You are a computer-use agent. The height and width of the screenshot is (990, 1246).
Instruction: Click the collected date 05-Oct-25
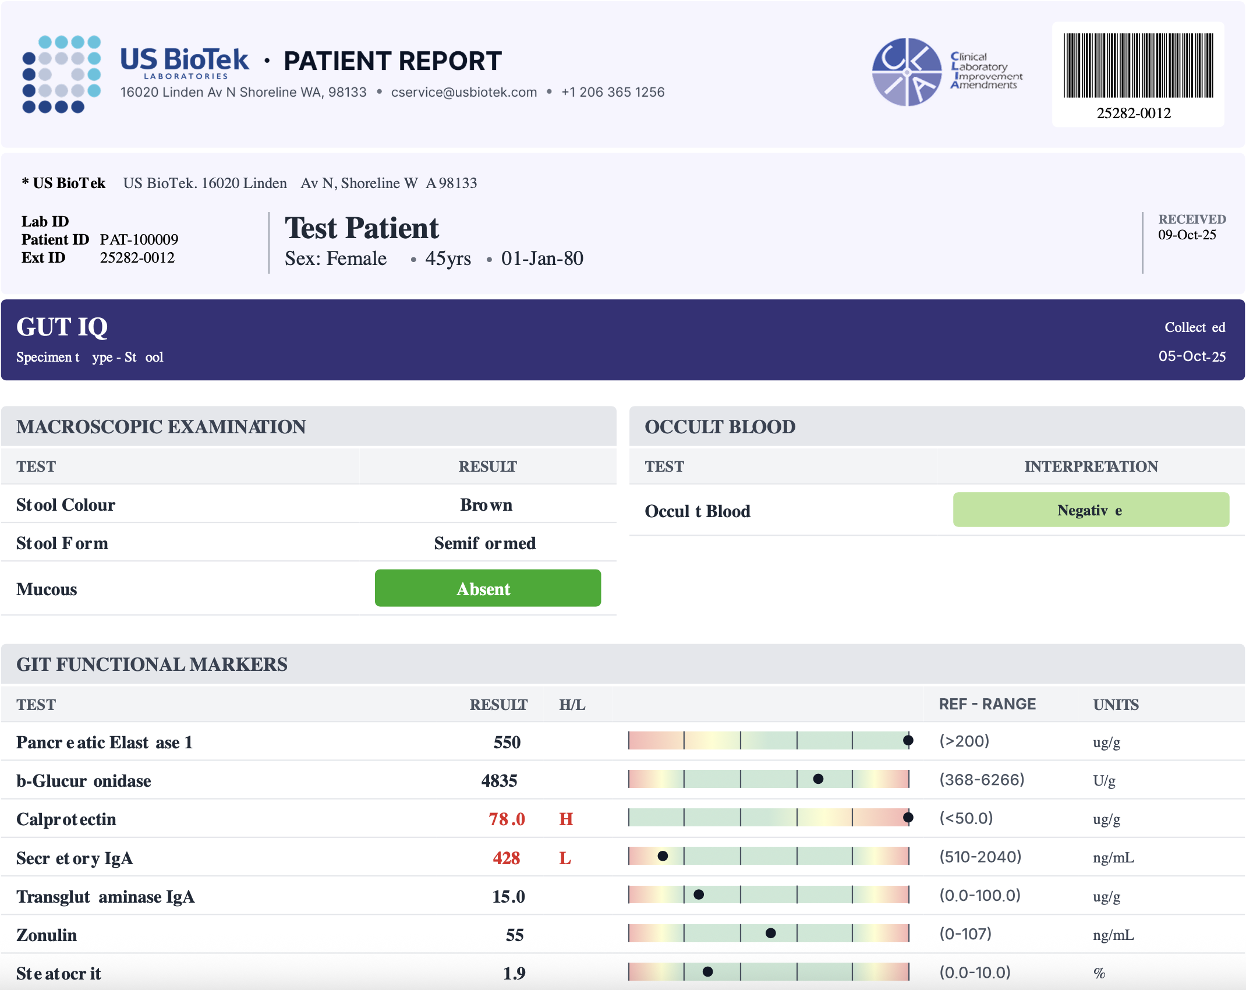(1192, 356)
